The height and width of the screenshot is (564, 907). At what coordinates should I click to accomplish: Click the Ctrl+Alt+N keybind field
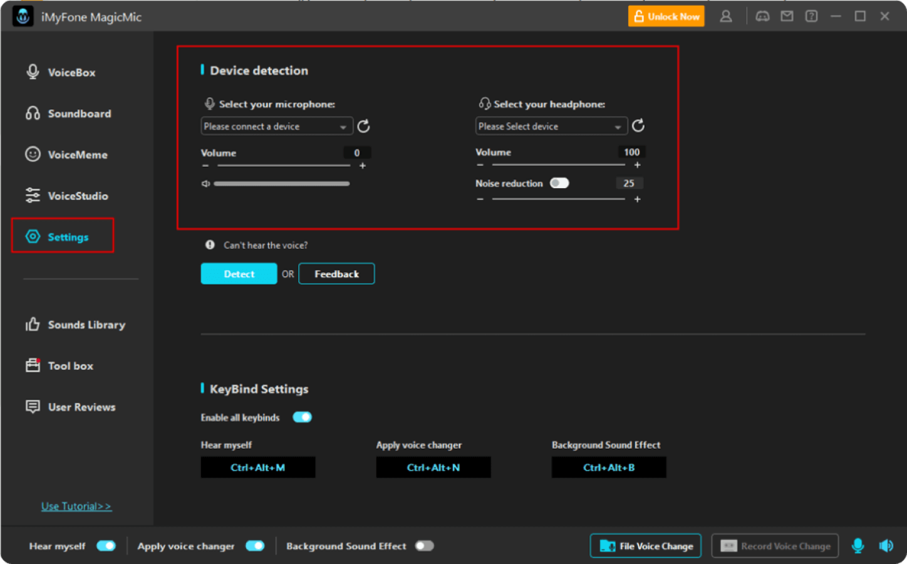click(x=433, y=467)
